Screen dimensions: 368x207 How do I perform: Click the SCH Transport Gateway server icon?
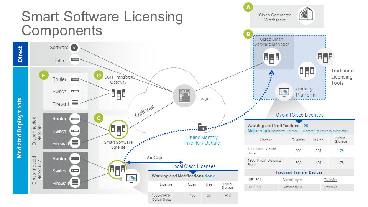[x=118, y=94]
